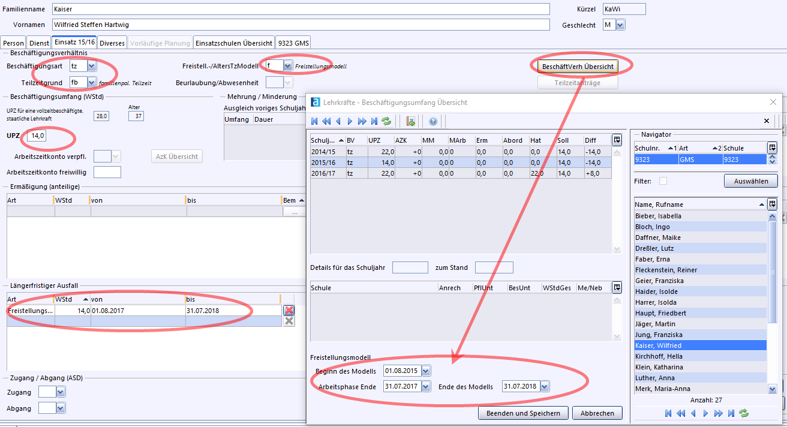The height and width of the screenshot is (427, 787).
Task: Delete the Freistellungs row with red X
Action: (x=289, y=310)
